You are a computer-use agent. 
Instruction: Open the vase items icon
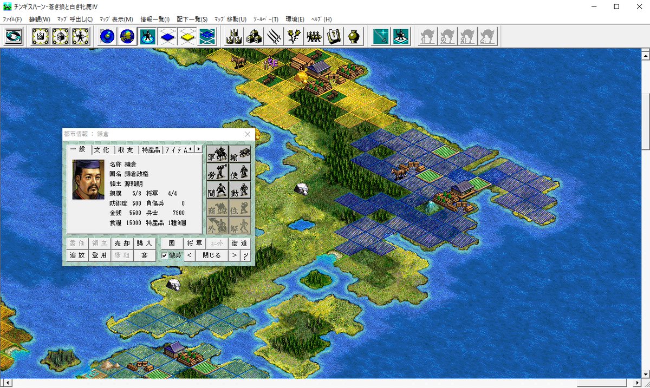[x=353, y=36]
